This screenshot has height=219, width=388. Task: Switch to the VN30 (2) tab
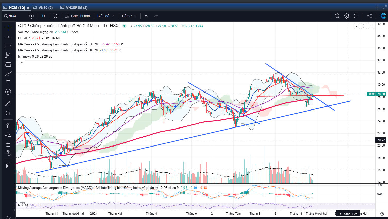(x=43, y=8)
